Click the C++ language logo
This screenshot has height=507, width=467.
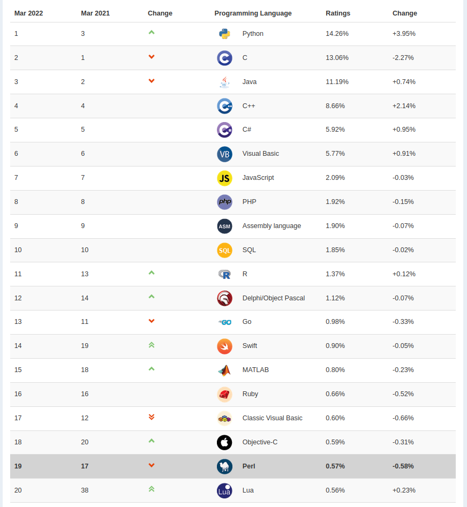pos(224,106)
